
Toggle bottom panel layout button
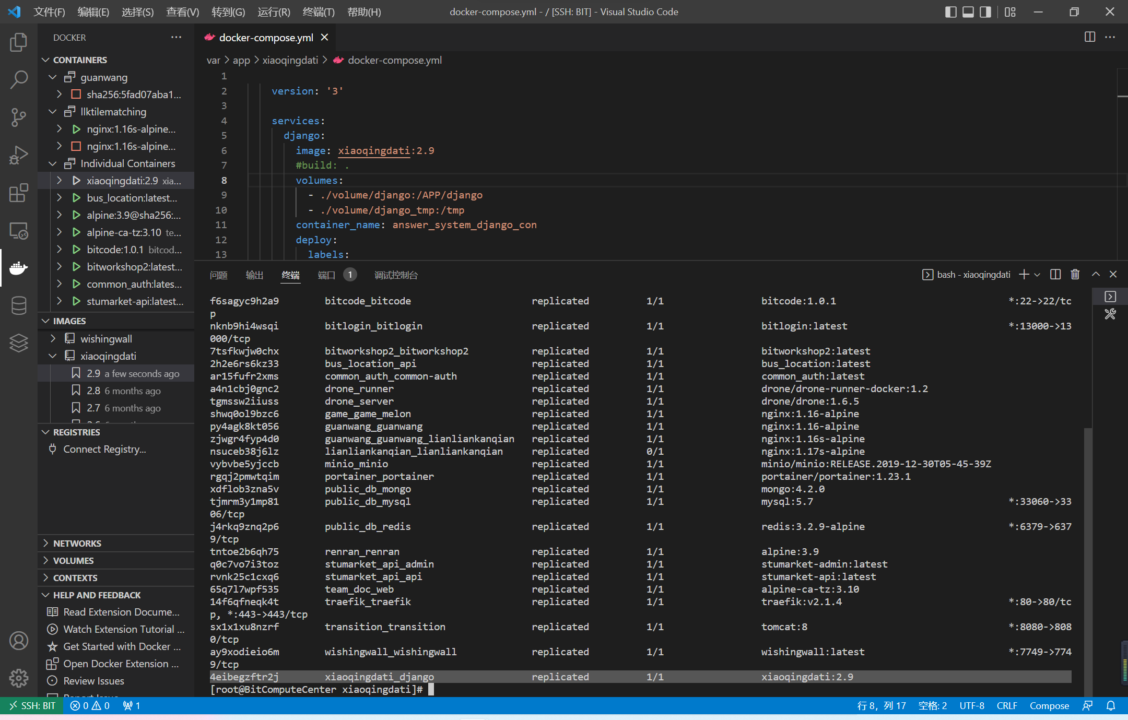point(968,12)
